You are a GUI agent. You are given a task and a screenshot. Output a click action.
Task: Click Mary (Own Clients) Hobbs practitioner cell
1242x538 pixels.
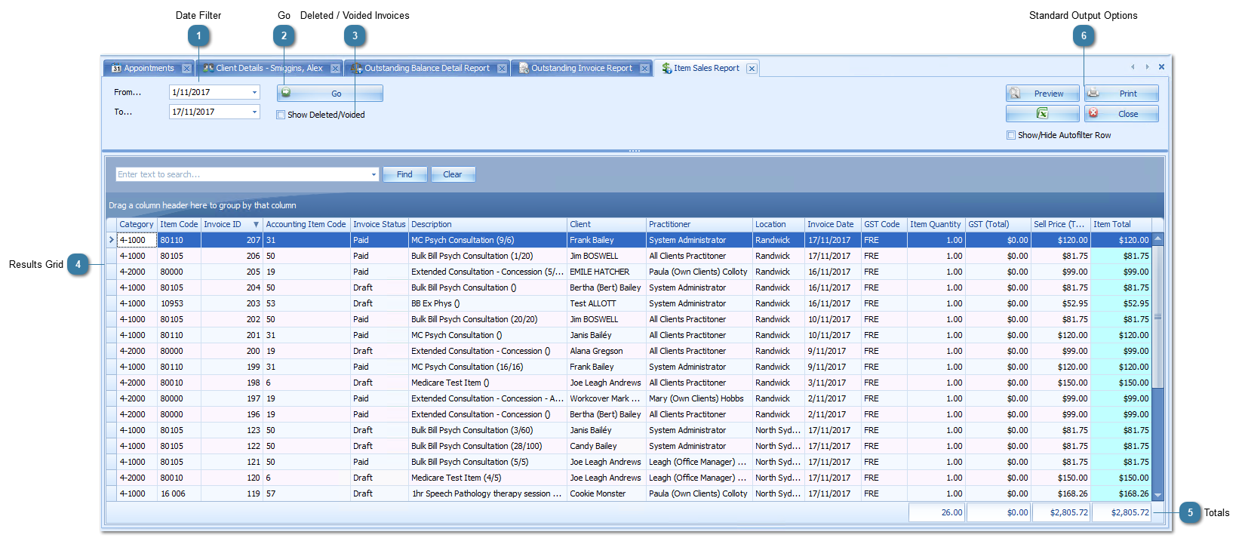[699, 398]
